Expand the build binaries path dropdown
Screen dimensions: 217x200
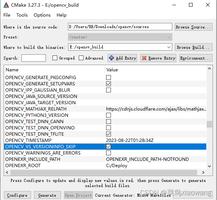coord(169,47)
